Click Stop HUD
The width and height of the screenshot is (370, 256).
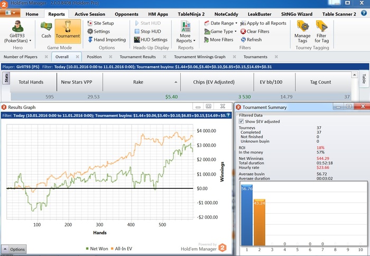pyautogui.click(x=147, y=31)
